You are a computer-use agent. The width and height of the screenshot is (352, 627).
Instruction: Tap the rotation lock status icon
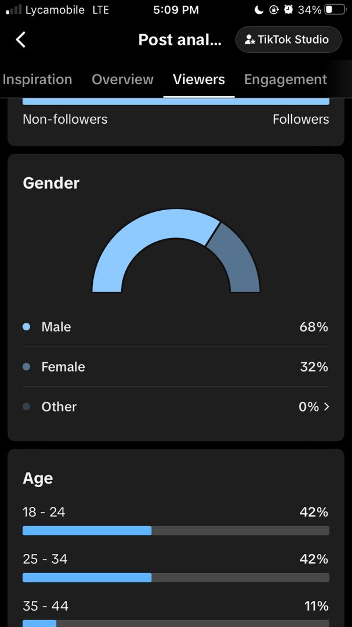(274, 10)
